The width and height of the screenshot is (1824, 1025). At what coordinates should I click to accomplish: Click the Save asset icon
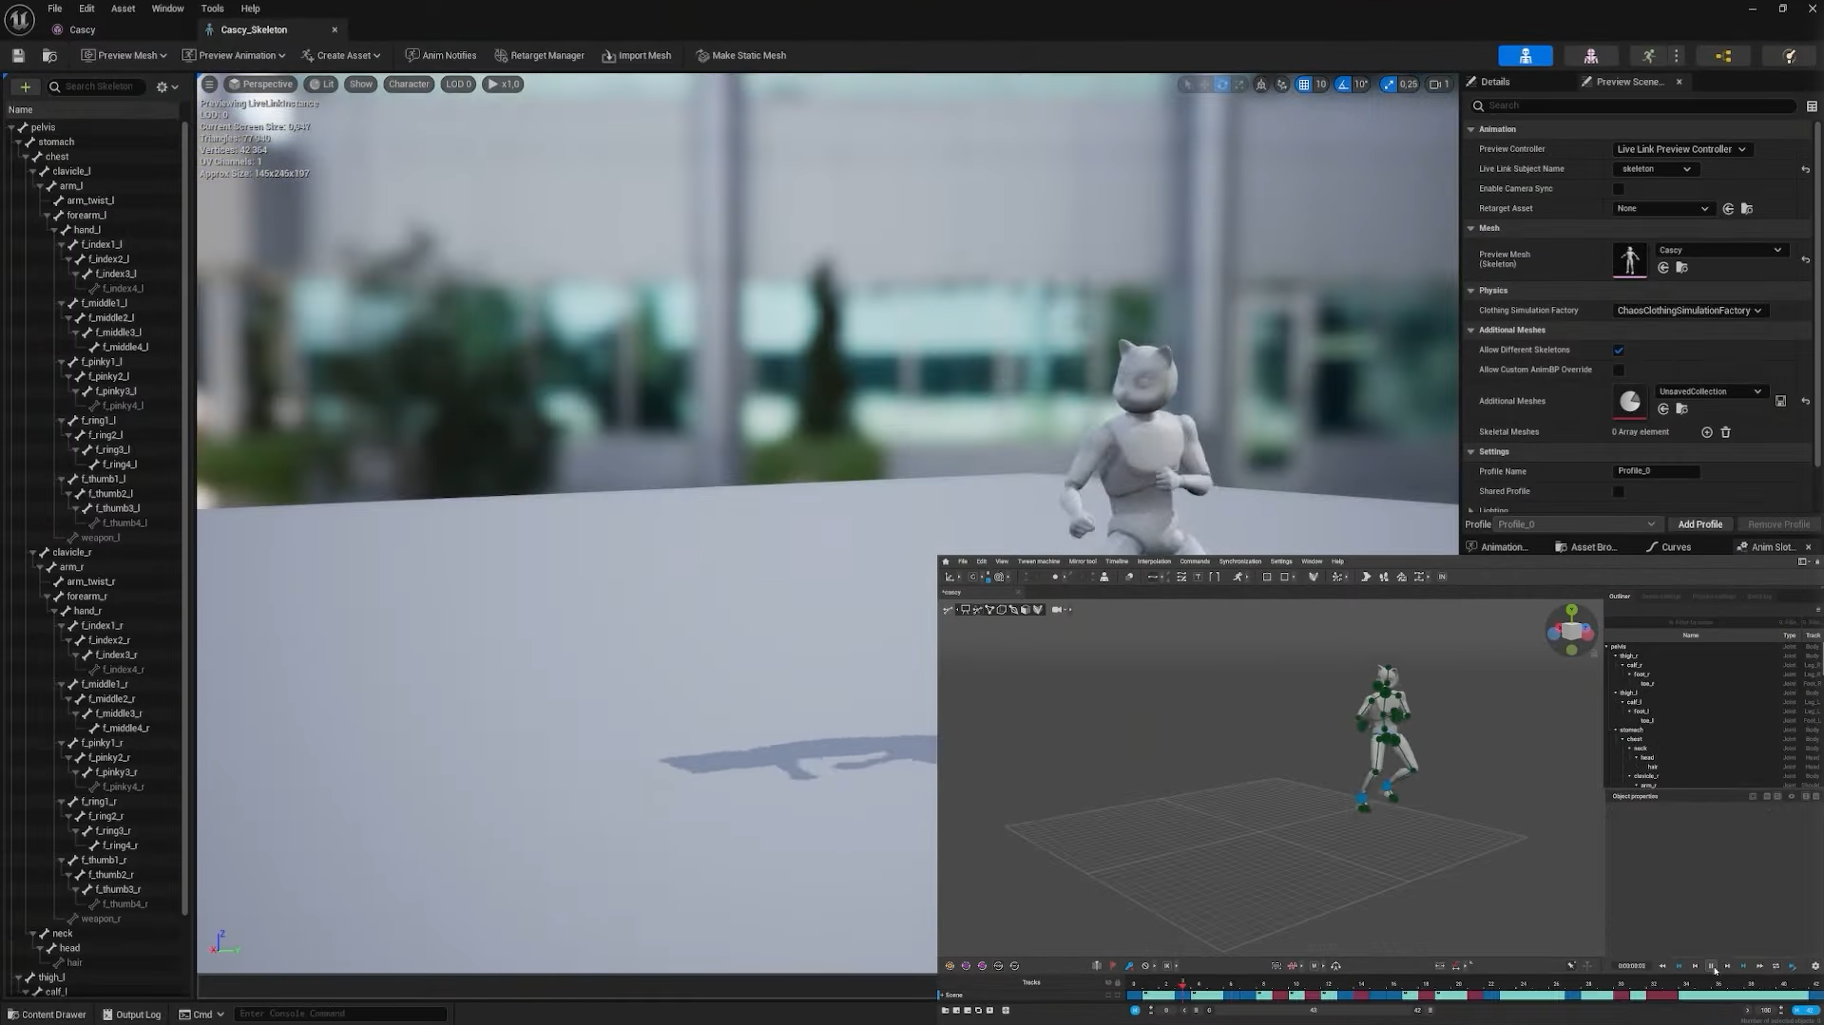point(18,56)
